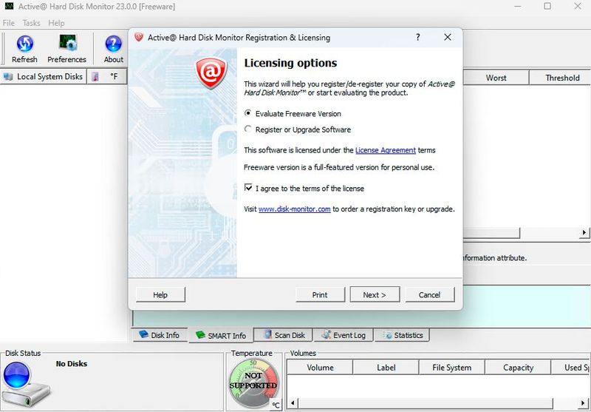Screen dimensions: 591x412
Task: Click the File System column header
Action: coord(451,368)
